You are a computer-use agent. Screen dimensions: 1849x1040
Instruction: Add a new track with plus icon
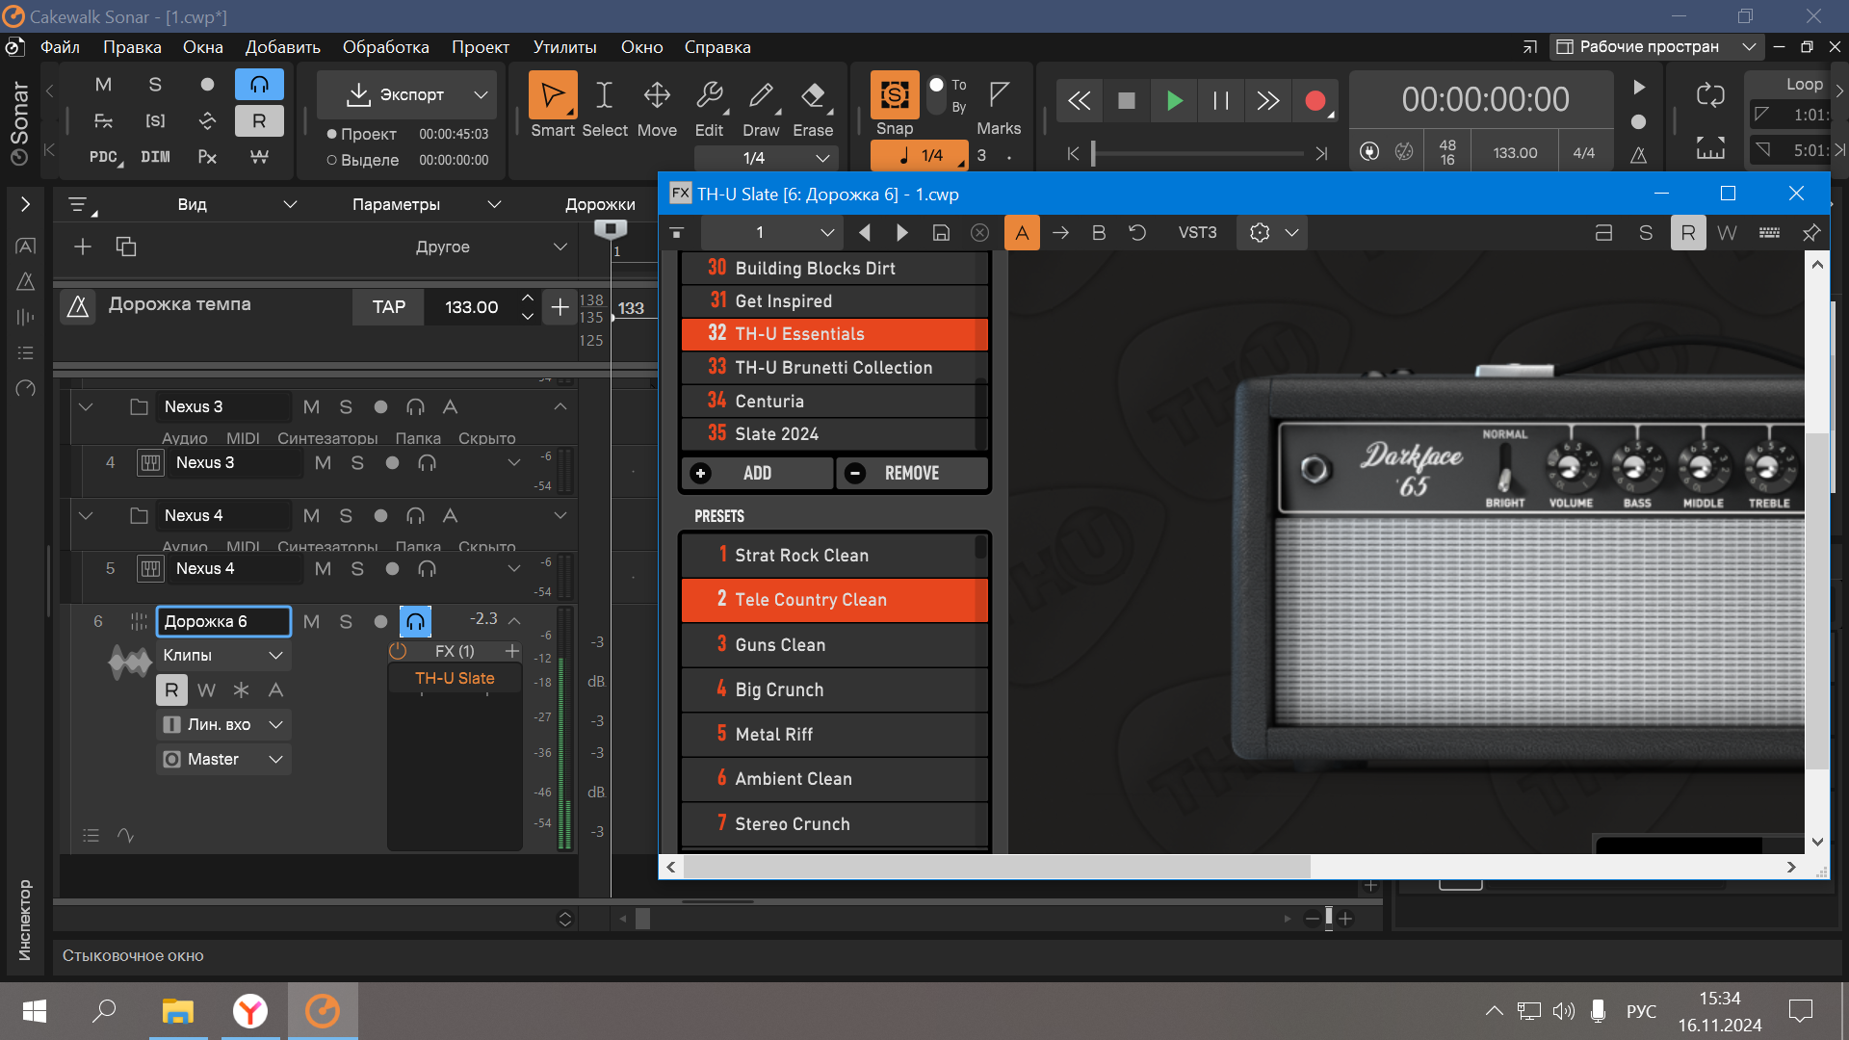83,247
